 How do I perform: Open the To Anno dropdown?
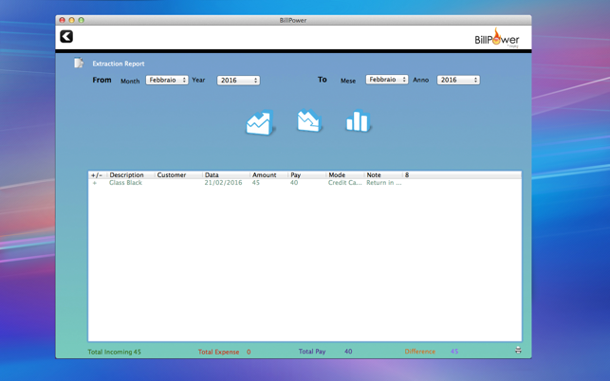point(458,80)
